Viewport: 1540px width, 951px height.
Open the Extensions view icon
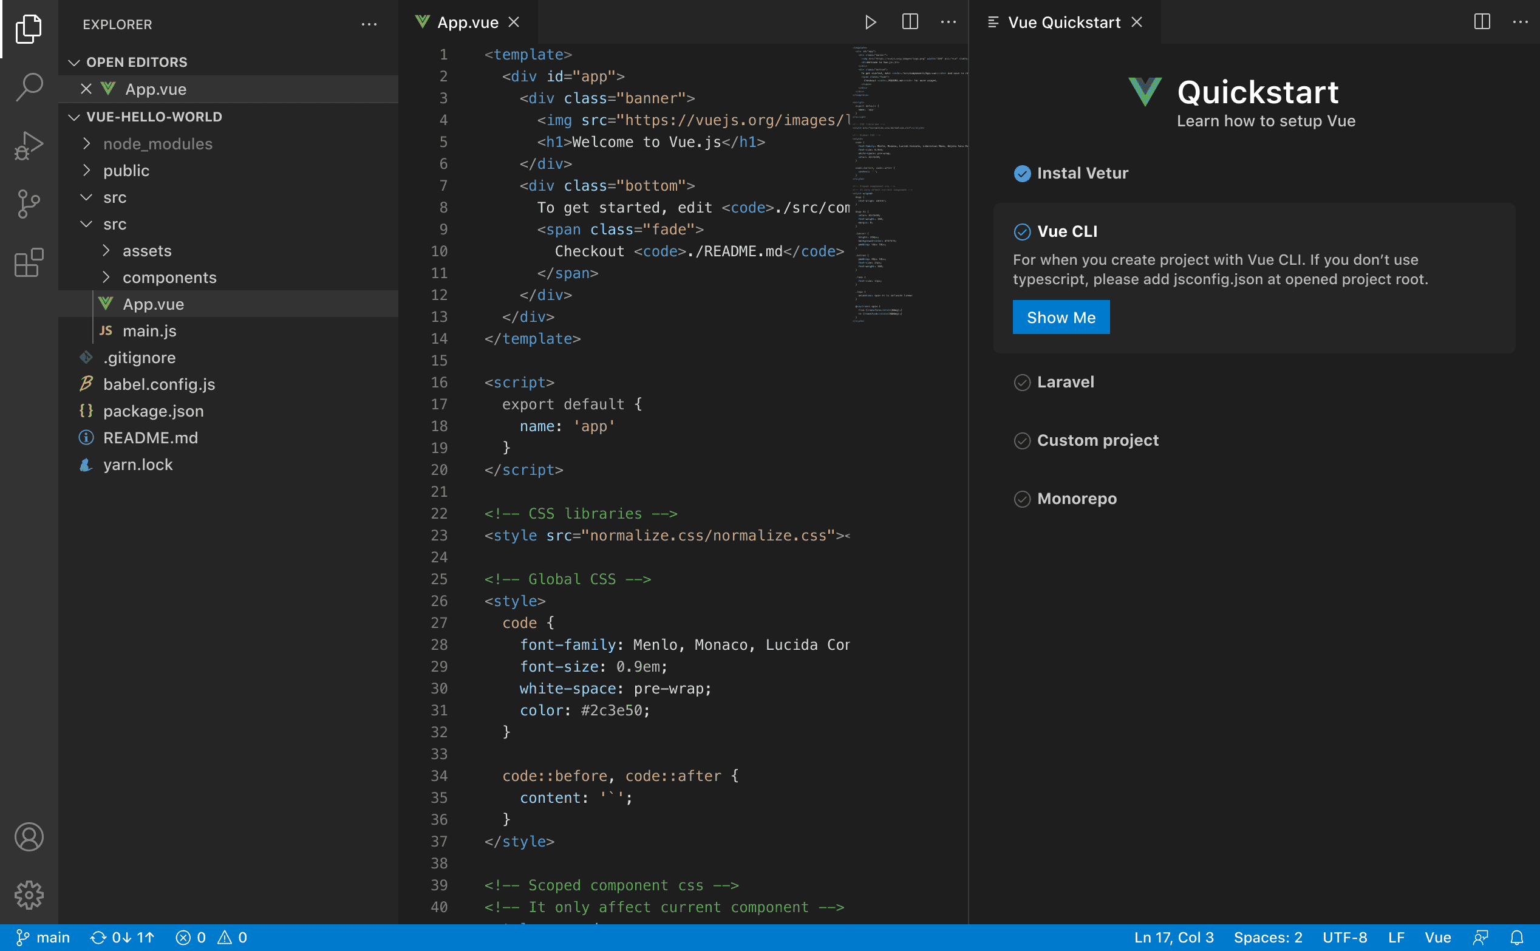29,262
